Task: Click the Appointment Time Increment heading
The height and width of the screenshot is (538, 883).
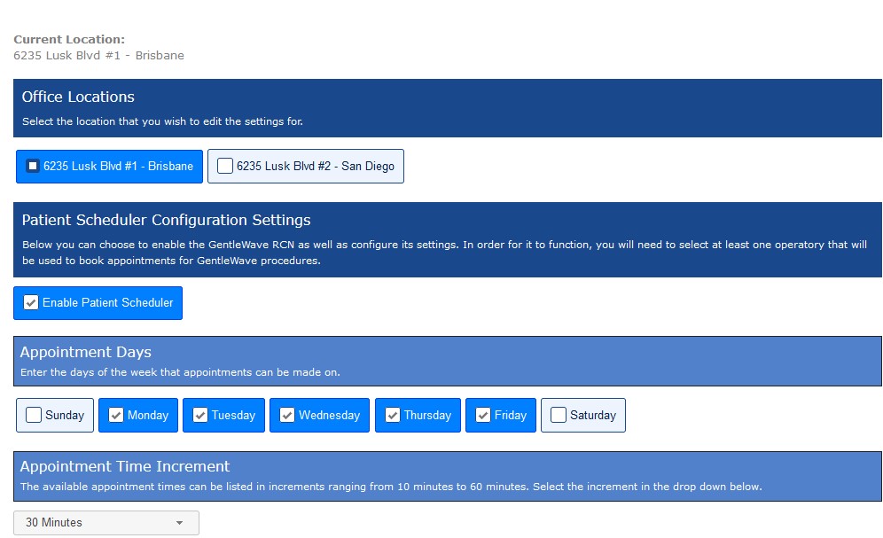Action: pos(124,466)
